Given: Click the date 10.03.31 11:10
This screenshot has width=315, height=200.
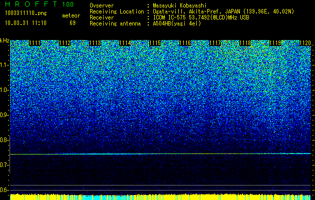Looking at the screenshot, I should pyautogui.click(x=26, y=23).
